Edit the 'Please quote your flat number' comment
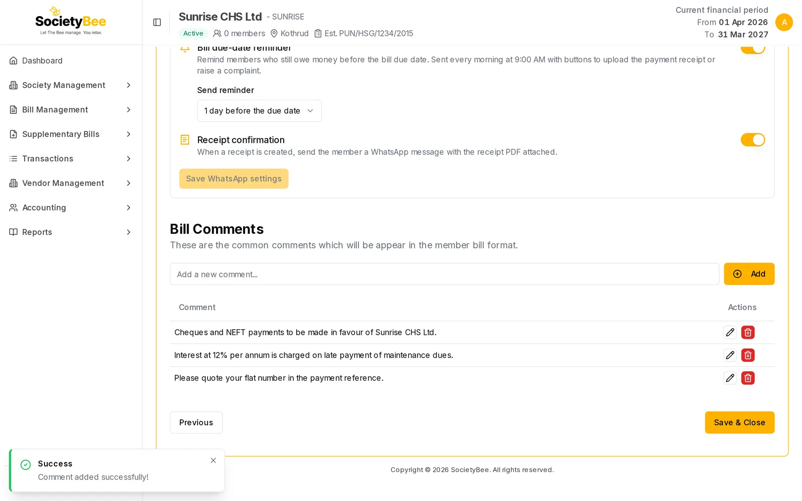Image resolution: width=802 pixels, height=501 pixels. (x=730, y=378)
